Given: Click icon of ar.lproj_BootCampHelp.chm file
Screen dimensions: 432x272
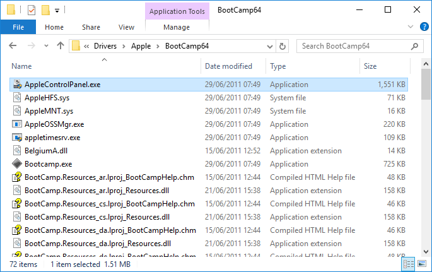Looking at the screenshot, I should (17, 177).
